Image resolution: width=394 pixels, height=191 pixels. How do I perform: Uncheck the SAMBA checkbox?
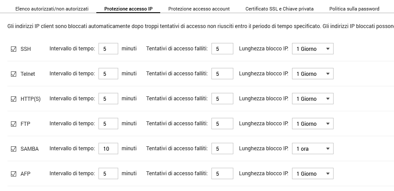pyautogui.click(x=13, y=149)
